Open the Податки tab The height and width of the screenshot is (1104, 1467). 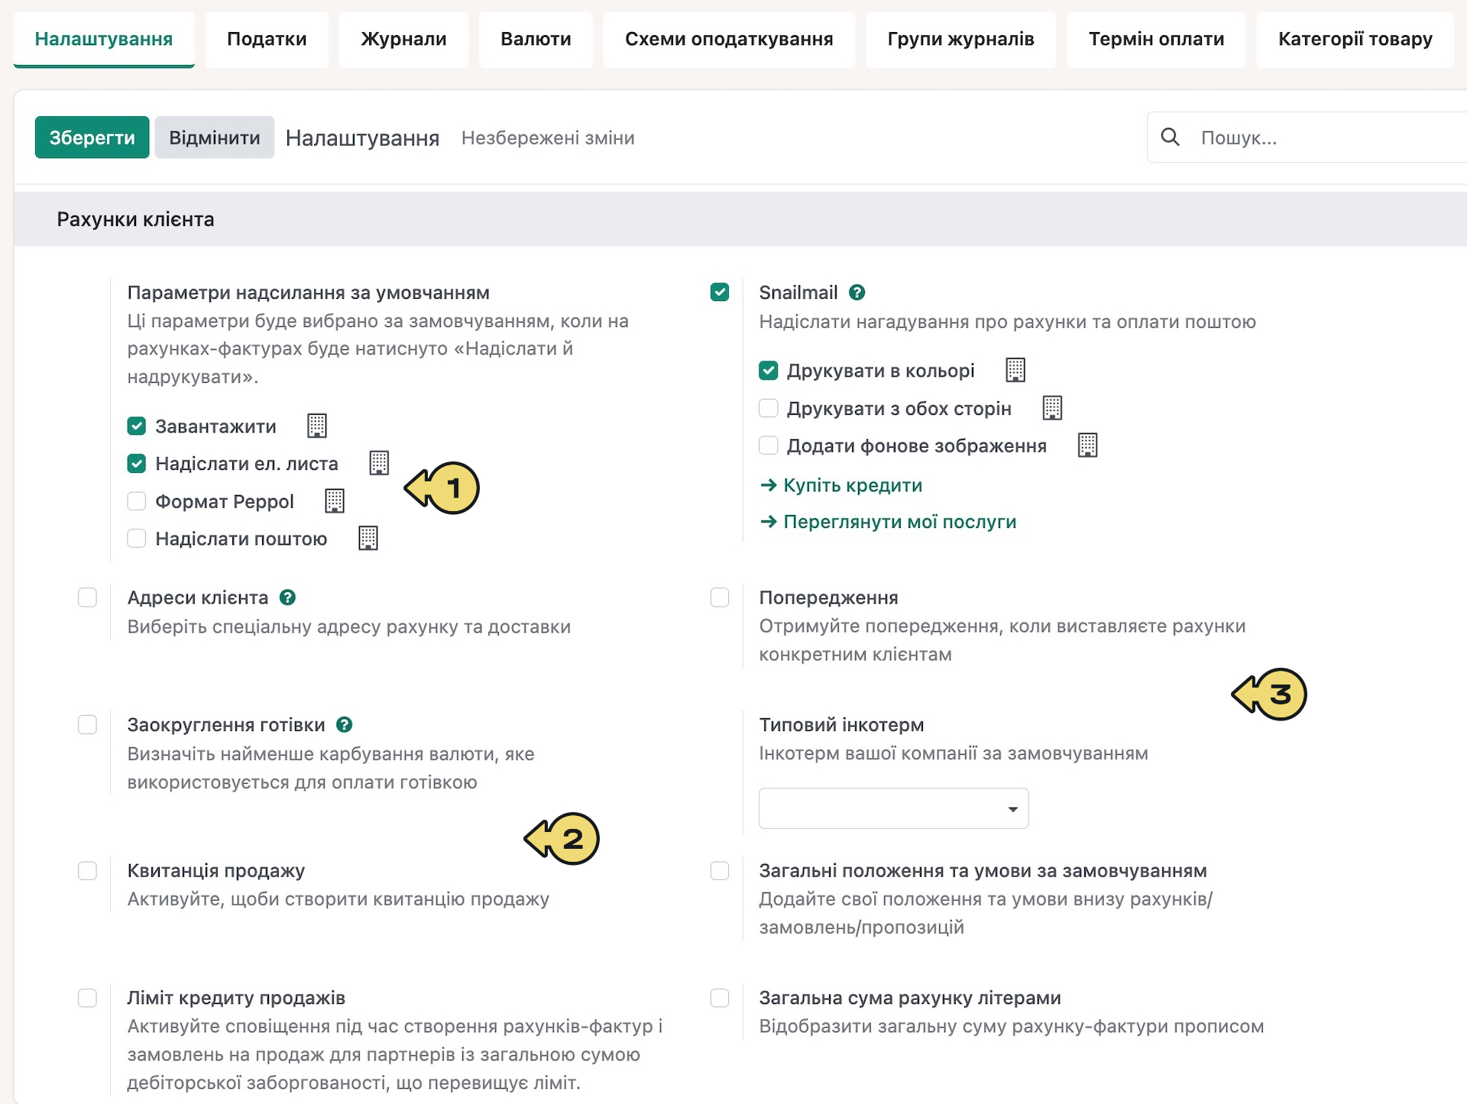tap(267, 39)
